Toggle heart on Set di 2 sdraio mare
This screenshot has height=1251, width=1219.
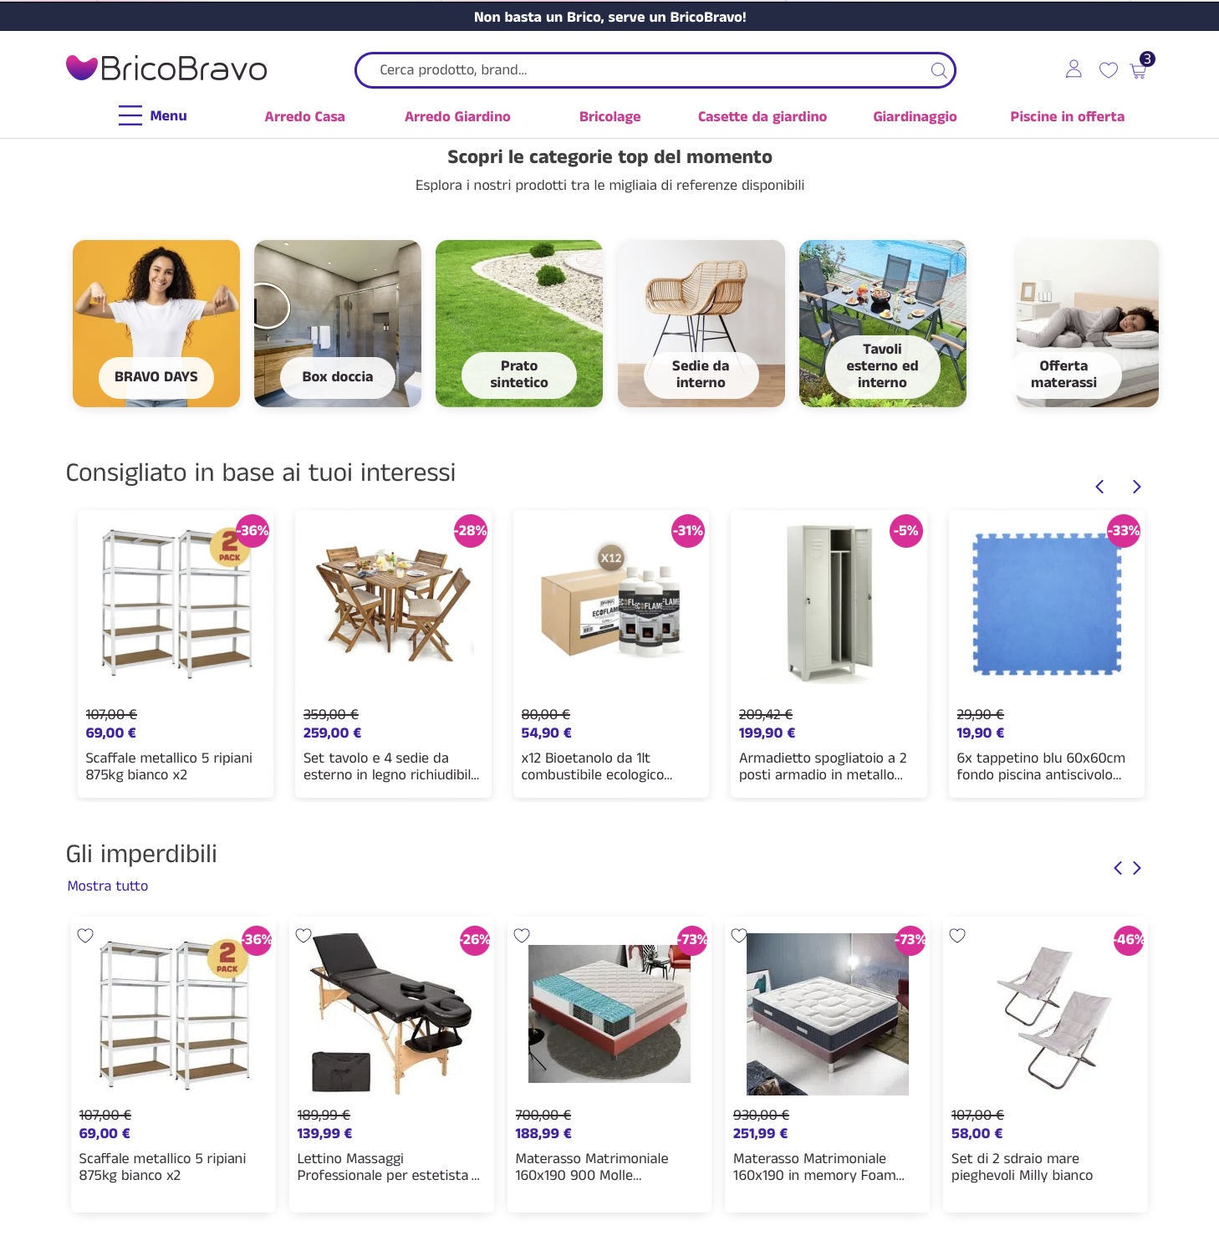958,936
